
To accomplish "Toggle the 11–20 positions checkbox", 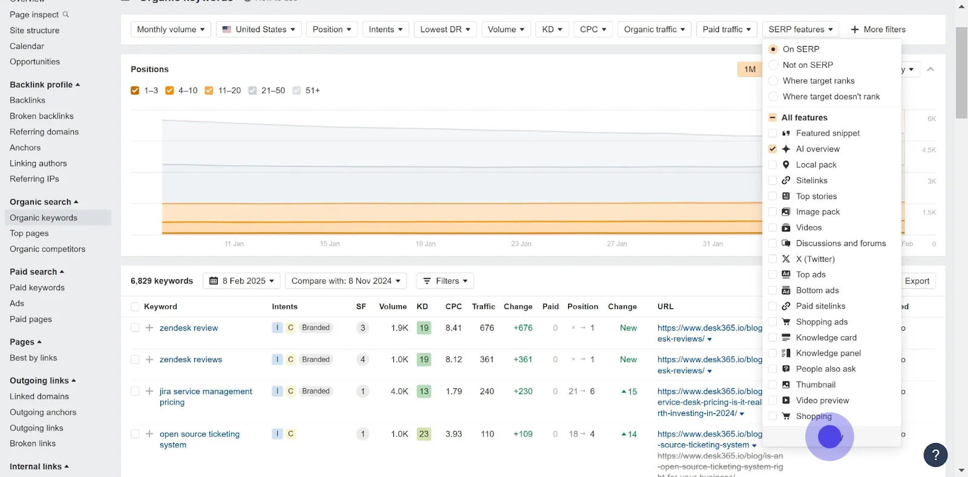I will [x=209, y=91].
